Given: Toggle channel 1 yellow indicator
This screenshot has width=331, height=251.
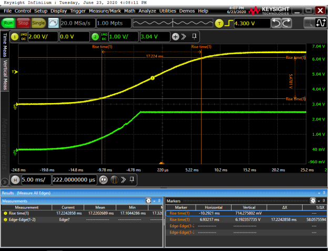Looking at the screenshot, I should point(15,36).
